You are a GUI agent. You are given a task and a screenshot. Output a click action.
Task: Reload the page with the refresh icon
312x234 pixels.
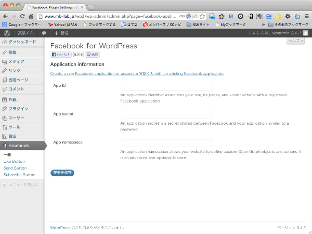(x=22, y=16)
